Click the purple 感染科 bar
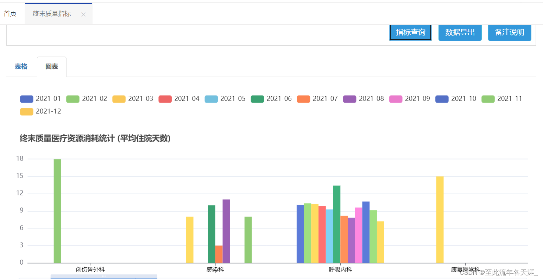This screenshot has width=543, height=279. point(226,231)
